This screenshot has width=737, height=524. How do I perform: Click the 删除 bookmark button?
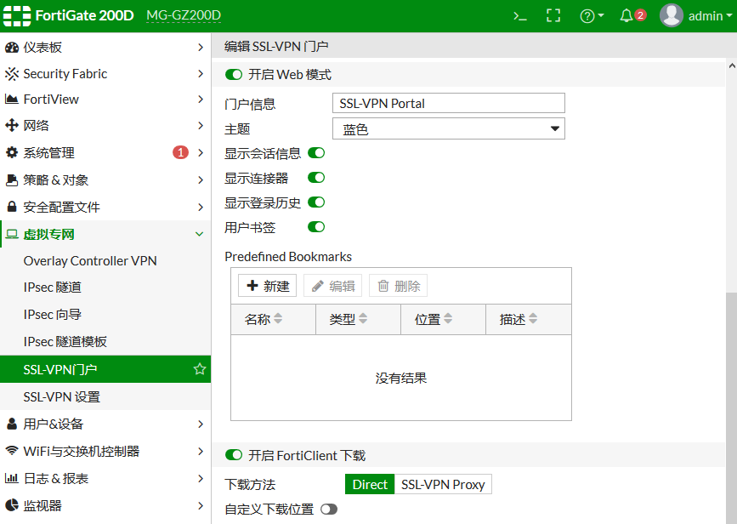398,286
